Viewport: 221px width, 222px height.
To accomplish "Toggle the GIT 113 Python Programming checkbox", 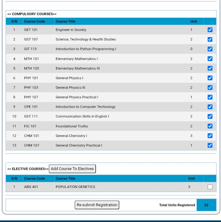I will pyautogui.click(x=210, y=49).
